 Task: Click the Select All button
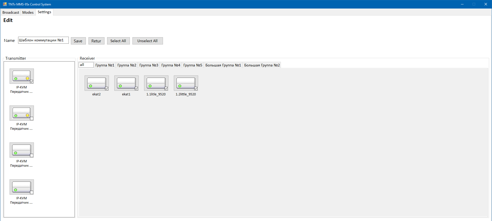(118, 41)
